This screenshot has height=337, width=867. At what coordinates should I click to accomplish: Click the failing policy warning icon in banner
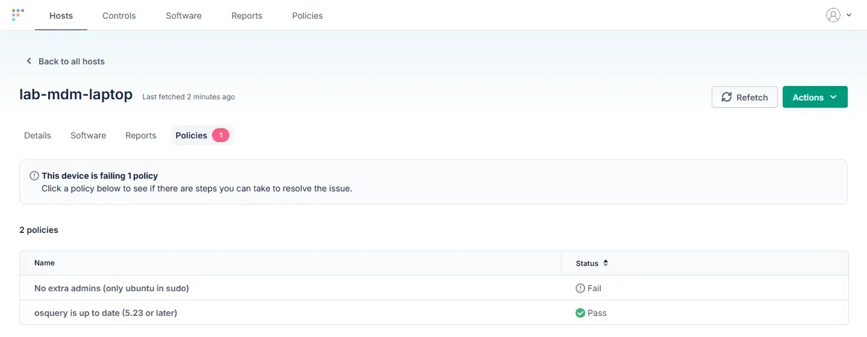tap(34, 176)
